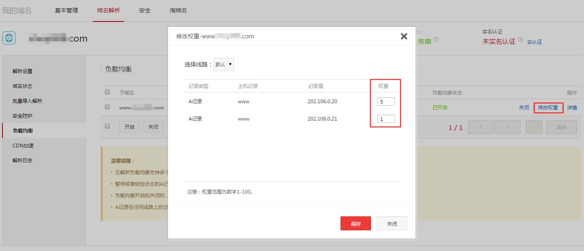Click the 去认证 verification link
The width and height of the screenshot is (584, 251).
point(535,42)
